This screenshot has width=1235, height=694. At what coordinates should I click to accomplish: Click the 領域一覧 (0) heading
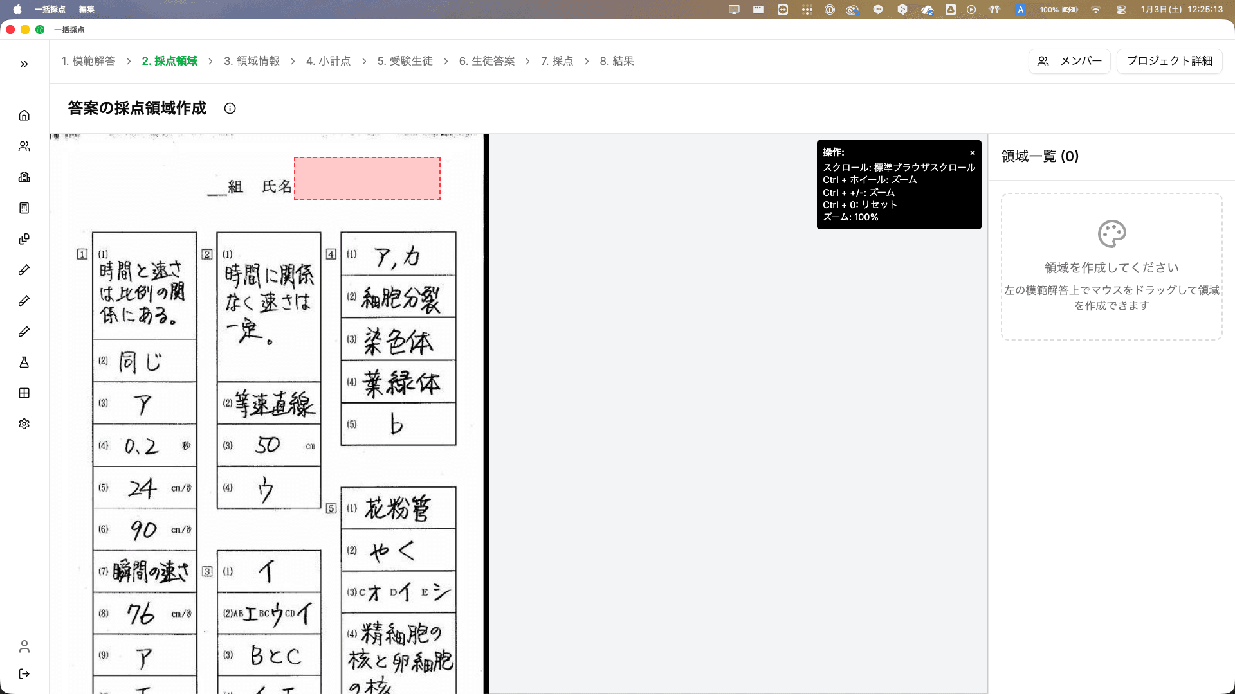pos(1039,156)
